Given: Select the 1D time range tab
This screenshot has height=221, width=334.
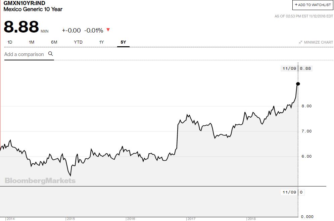Looking at the screenshot, I should point(10,42).
